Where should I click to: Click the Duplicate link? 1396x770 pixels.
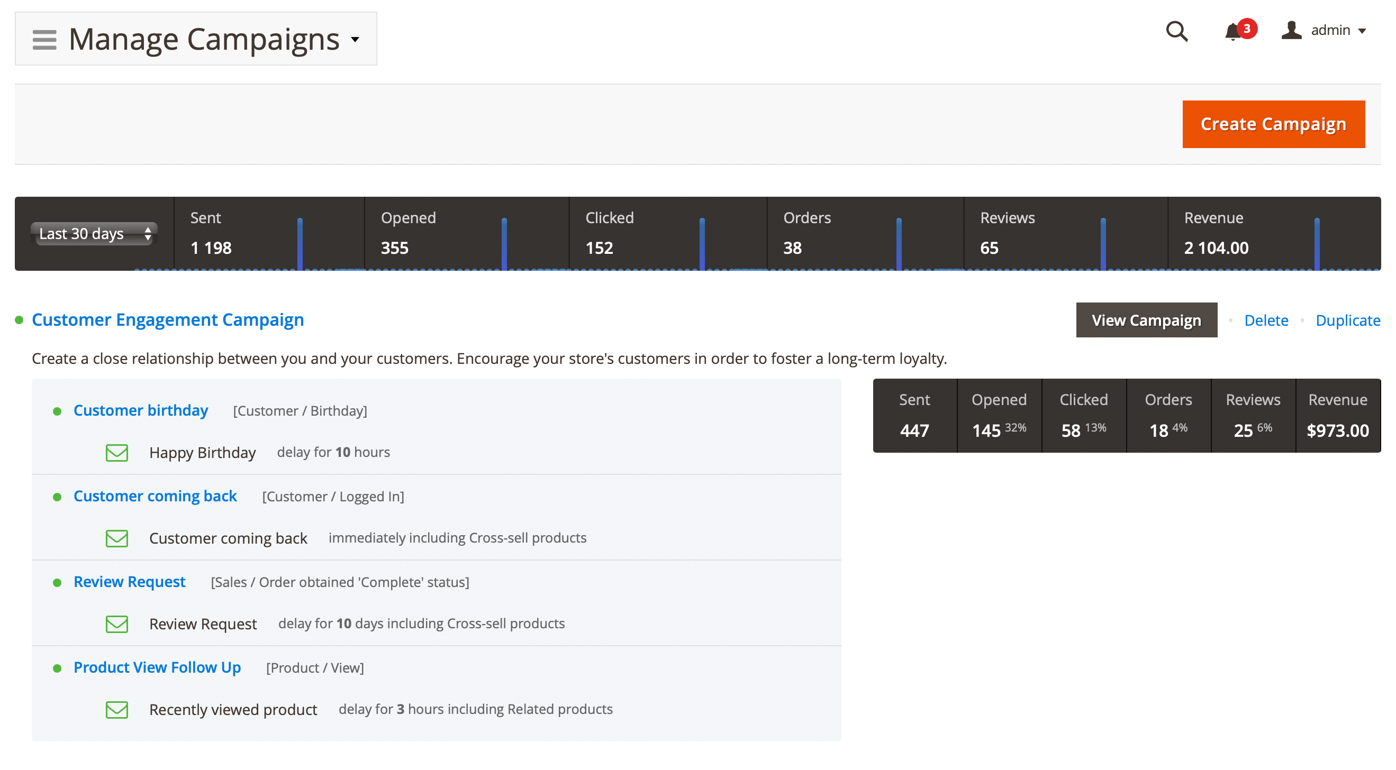point(1348,320)
